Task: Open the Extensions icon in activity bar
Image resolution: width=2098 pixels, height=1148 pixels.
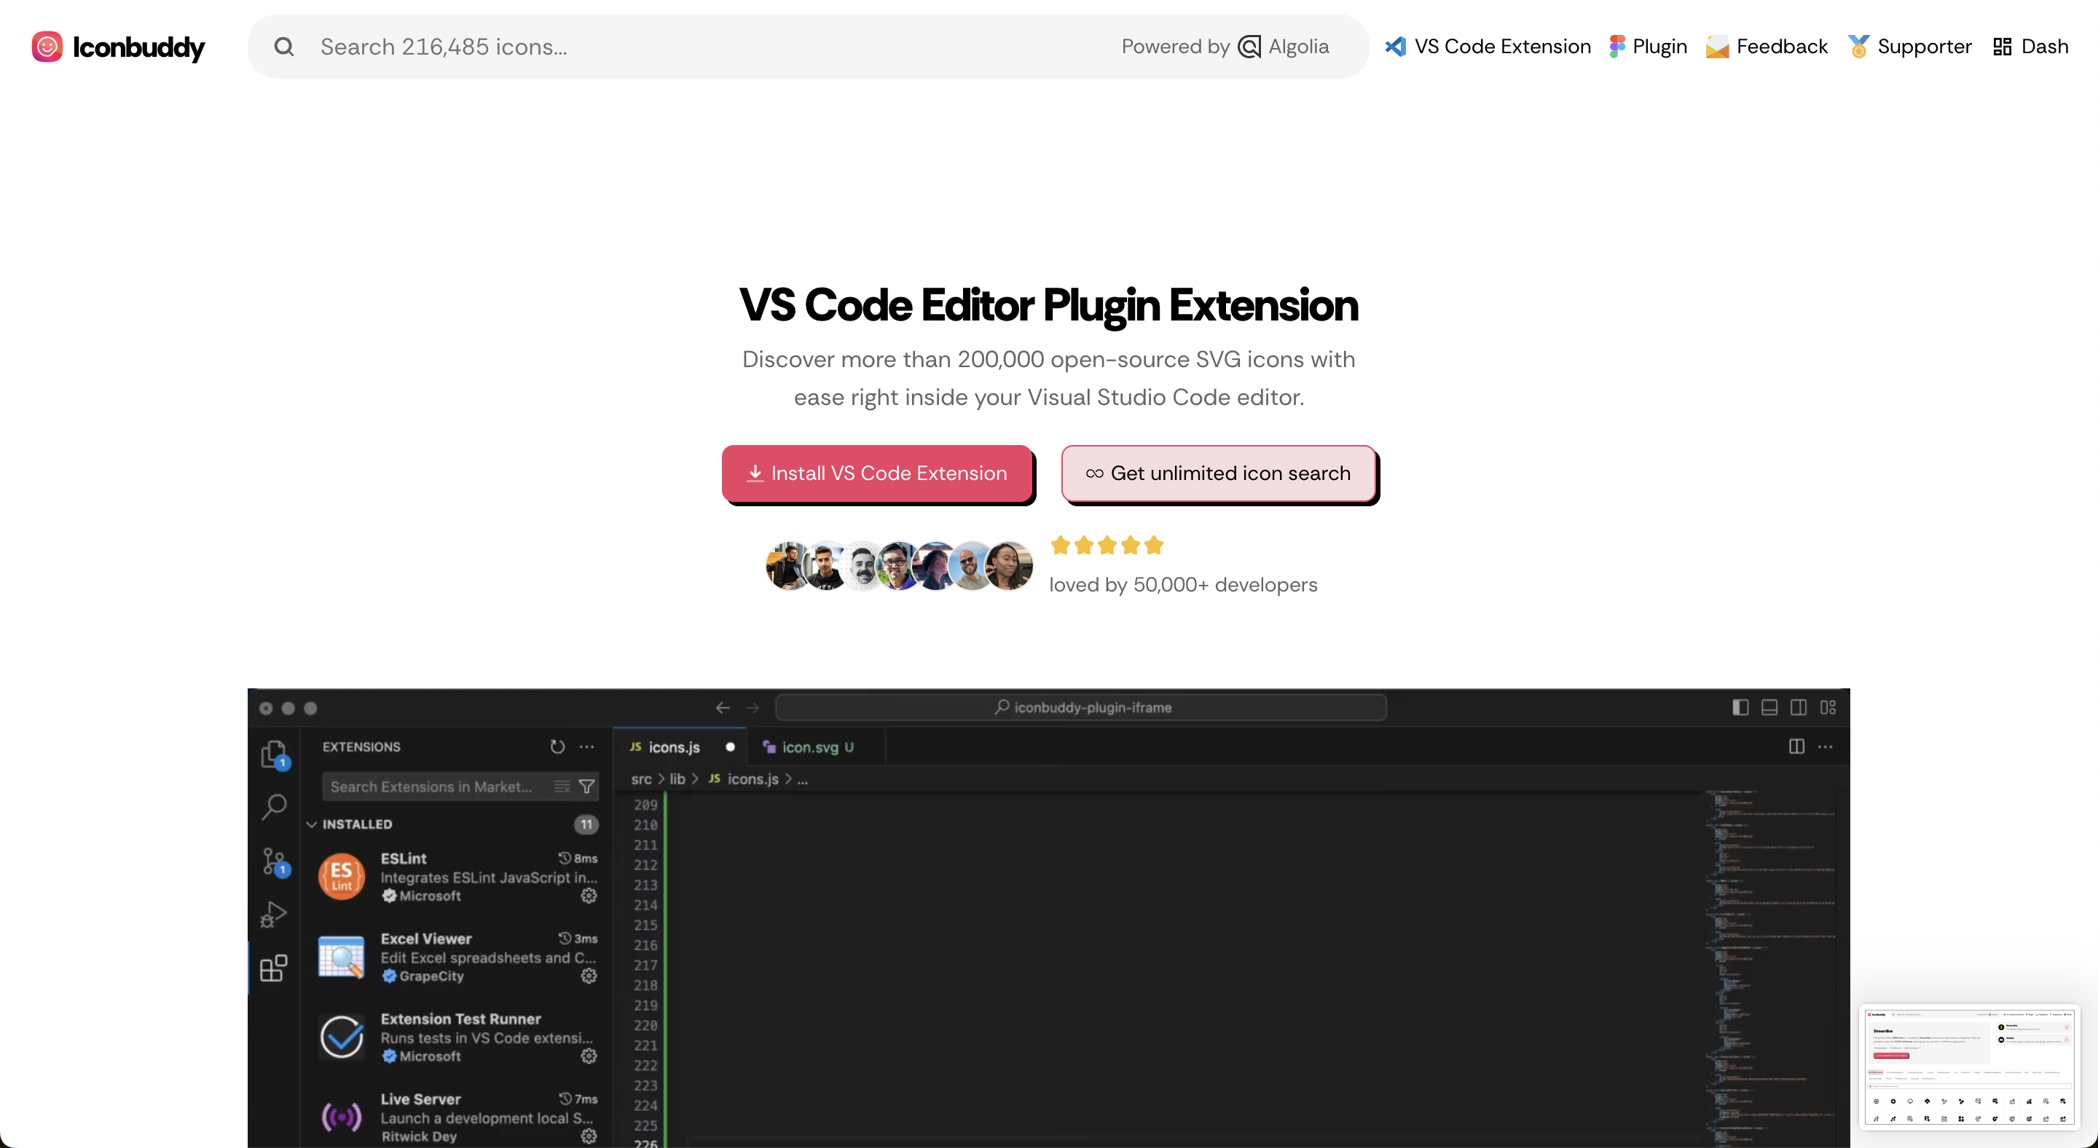Action: tap(274, 967)
